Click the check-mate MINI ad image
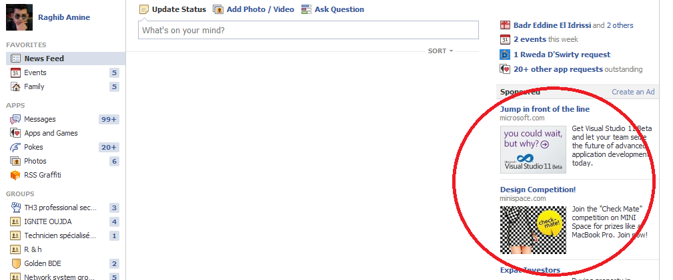The height and width of the screenshot is (280, 673). 533,230
